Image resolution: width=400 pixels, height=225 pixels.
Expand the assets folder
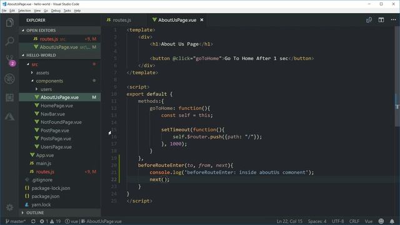pyautogui.click(x=61, y=72)
